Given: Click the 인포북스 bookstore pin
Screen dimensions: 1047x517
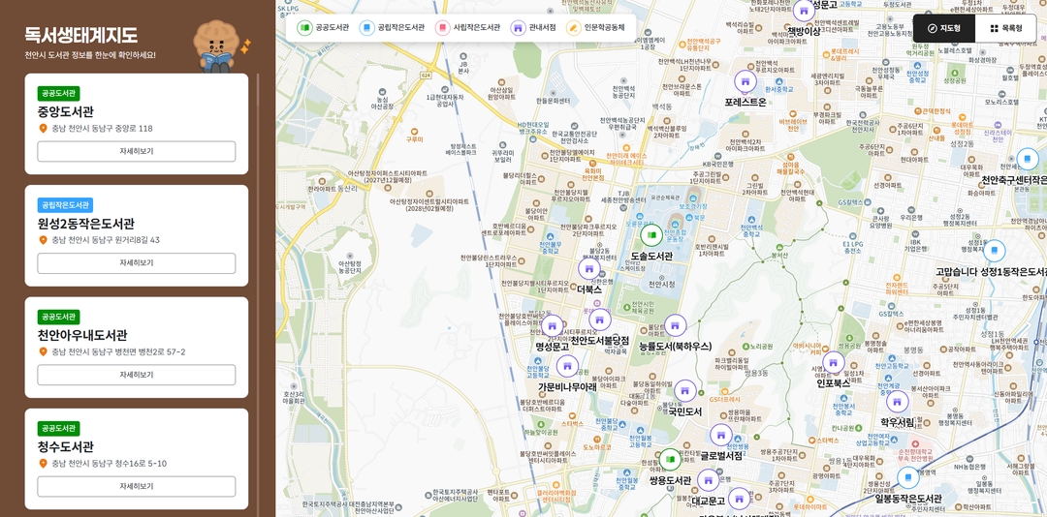Looking at the screenshot, I should click(833, 363).
